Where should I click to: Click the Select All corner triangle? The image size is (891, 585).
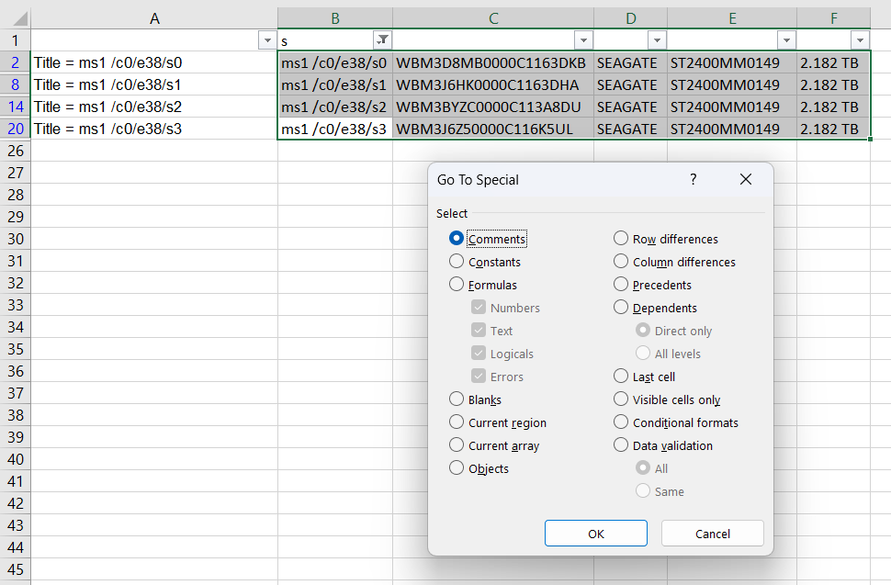[16, 18]
